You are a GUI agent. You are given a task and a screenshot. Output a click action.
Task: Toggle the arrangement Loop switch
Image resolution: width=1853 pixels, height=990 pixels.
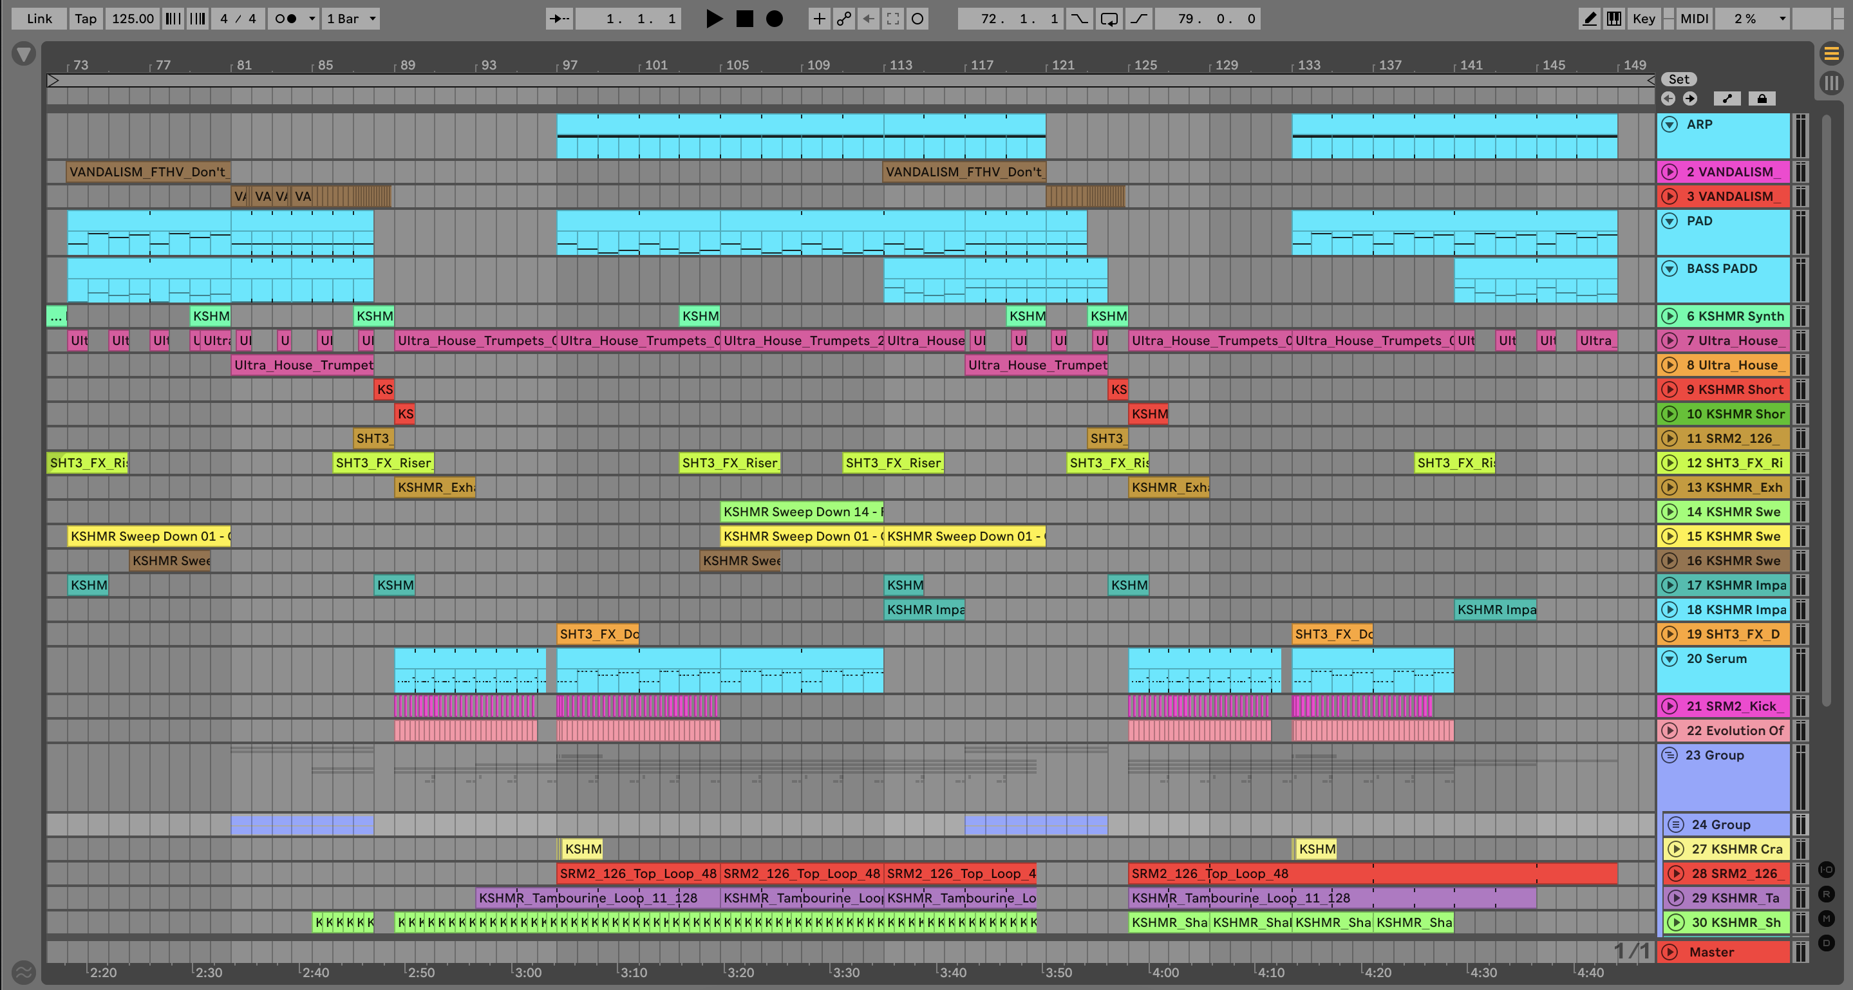[1109, 19]
